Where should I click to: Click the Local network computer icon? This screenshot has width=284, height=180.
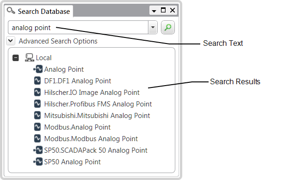(29, 57)
